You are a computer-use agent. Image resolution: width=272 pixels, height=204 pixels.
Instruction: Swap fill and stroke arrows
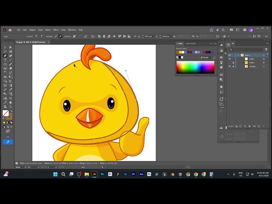[11, 111]
